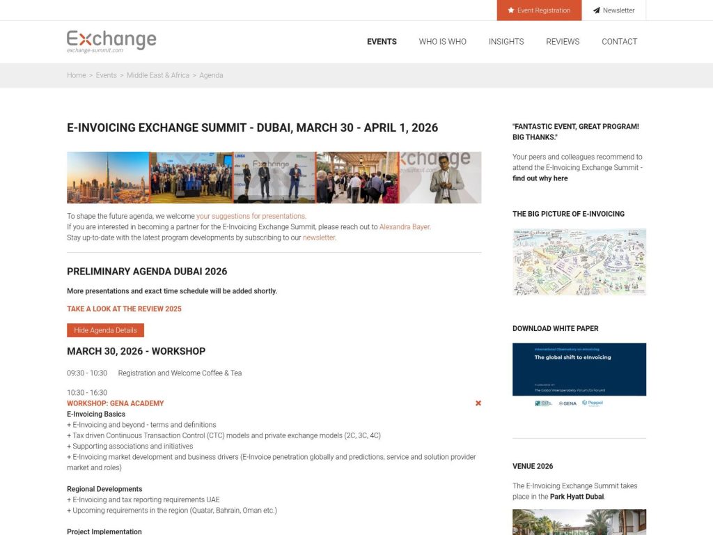Open the 'Big Picture of E-Invoicing' image

[579, 261]
